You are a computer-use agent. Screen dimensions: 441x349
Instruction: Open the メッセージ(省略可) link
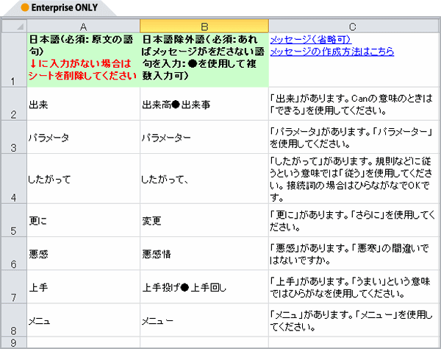[310, 40]
